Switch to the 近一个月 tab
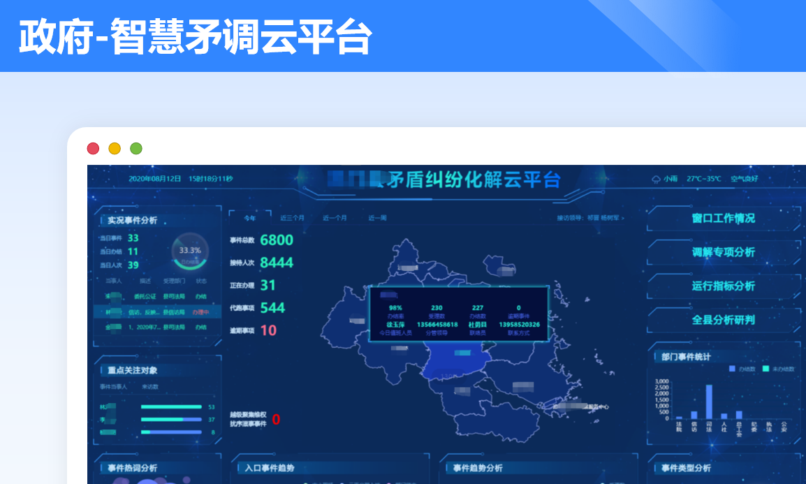Viewport: 806px width, 484px height. 335,218
